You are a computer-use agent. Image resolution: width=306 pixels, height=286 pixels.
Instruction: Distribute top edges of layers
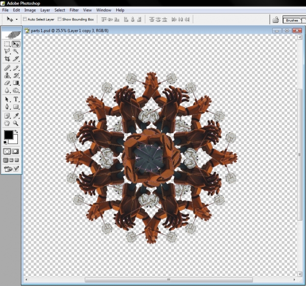click(152, 19)
